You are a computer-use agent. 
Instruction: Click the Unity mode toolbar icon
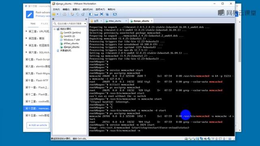107,14
